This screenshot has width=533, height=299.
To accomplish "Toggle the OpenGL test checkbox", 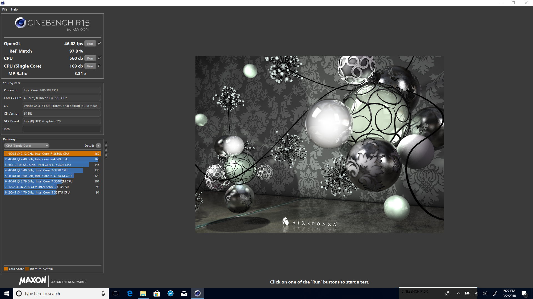I will (x=99, y=43).
